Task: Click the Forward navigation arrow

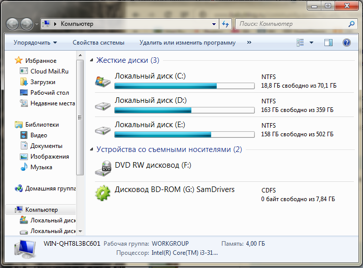Action: coord(26,24)
